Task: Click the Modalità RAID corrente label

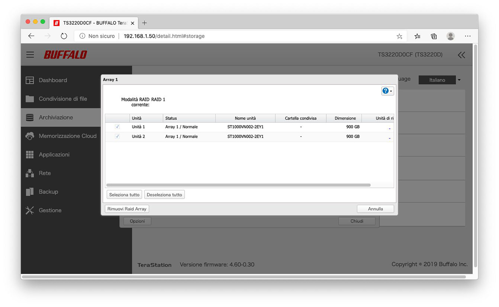Action: tap(135, 102)
